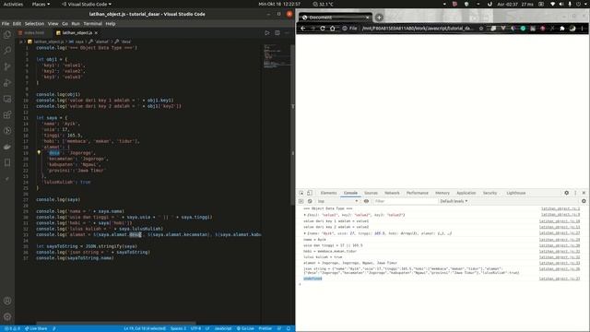Viewport: 590px width, 332px height.
Task: Click the editor horizontal scrollbar
Action: click(116, 323)
